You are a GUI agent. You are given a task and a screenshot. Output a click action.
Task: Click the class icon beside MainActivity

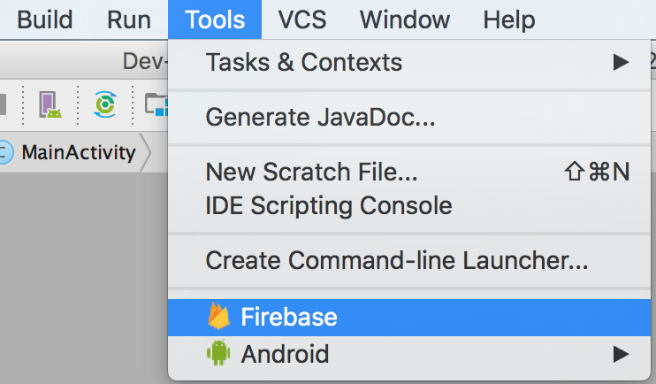(5, 152)
